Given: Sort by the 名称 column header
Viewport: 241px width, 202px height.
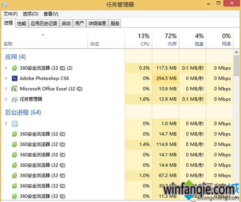Looking at the screenshot, I should click(x=44, y=41).
